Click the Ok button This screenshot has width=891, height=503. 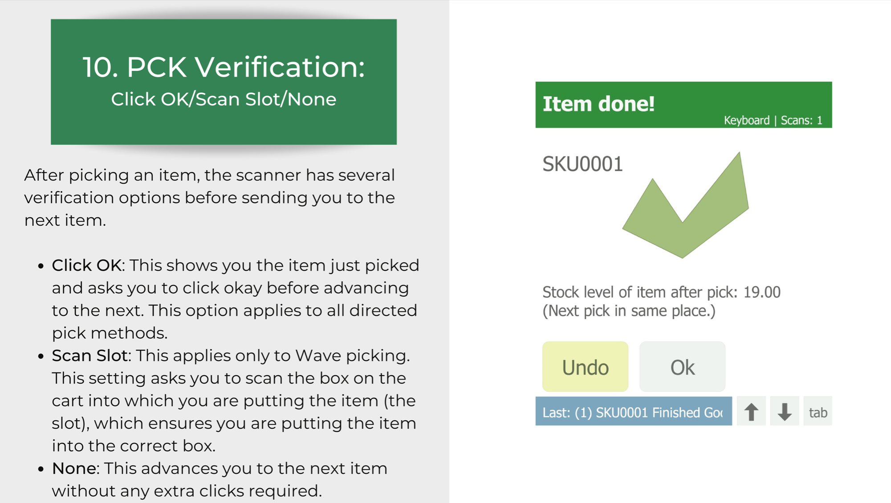click(682, 367)
